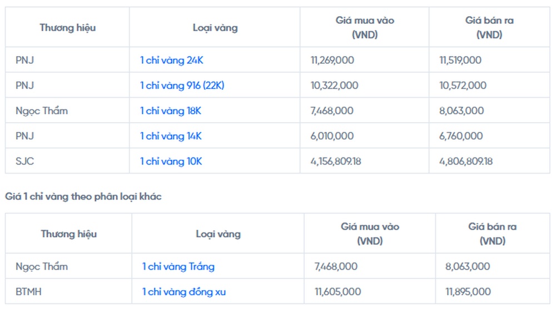Open the 1 chỉ vàng 18K link
The width and height of the screenshot is (556, 309).
pyautogui.click(x=171, y=111)
